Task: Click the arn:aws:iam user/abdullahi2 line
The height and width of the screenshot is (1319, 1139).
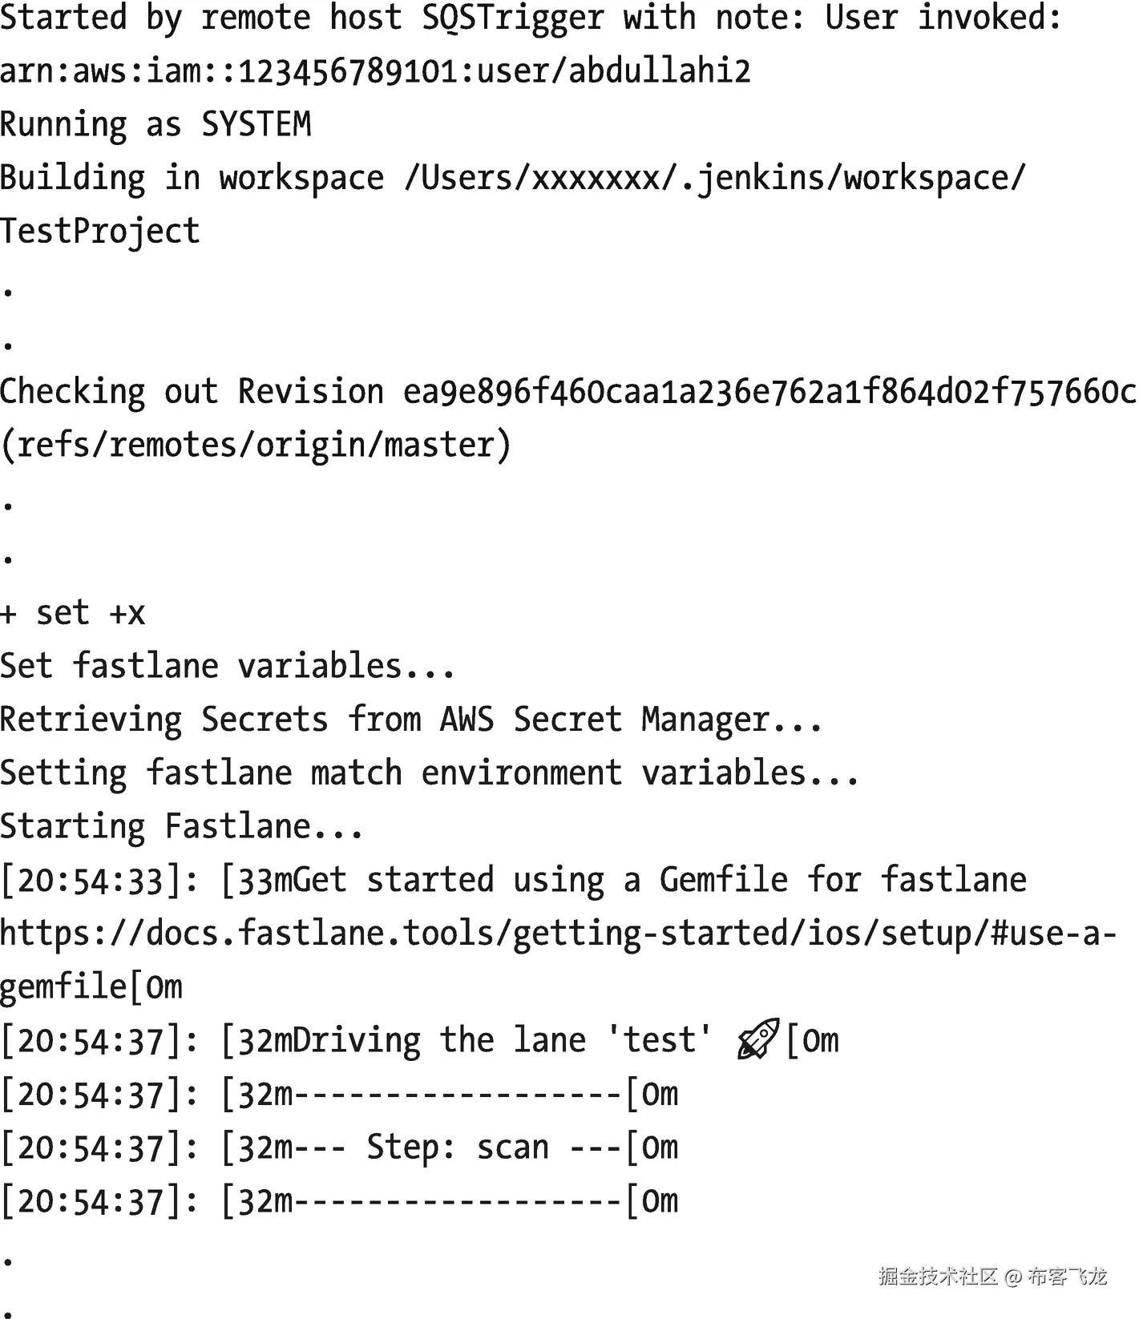Action: pos(375,71)
